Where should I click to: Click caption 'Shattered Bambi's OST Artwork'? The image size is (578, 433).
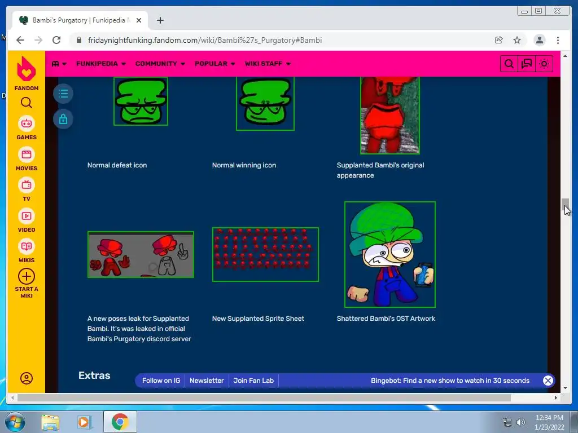[386, 319]
